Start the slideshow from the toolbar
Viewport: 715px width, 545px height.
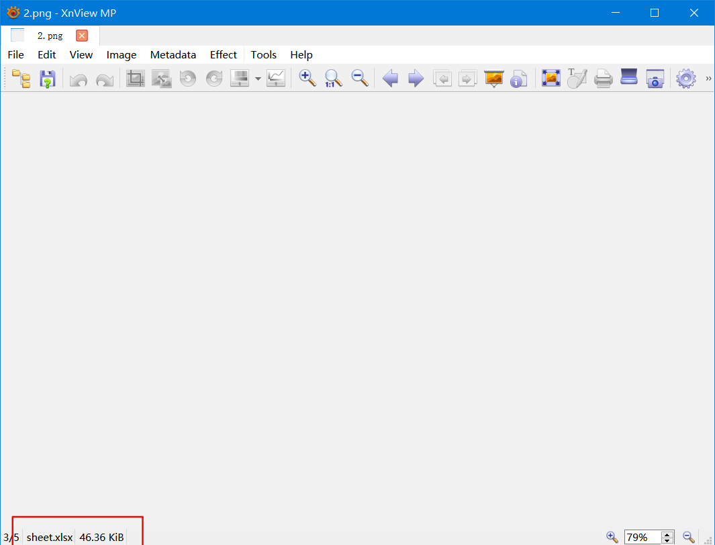click(493, 79)
